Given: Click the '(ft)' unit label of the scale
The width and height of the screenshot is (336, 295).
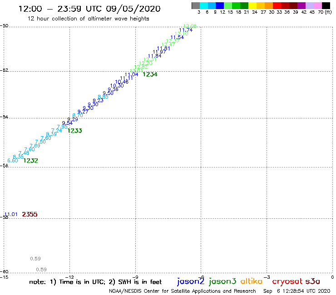Looking at the screenshot, I should (x=328, y=12).
